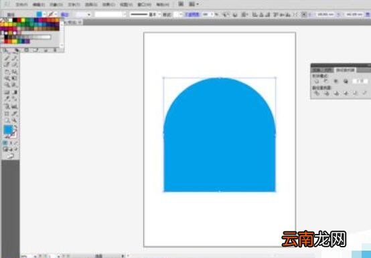Select the Pencil tool in the toolbox
Image resolution: width=371 pixels, height=258 pixels.
point(14,58)
